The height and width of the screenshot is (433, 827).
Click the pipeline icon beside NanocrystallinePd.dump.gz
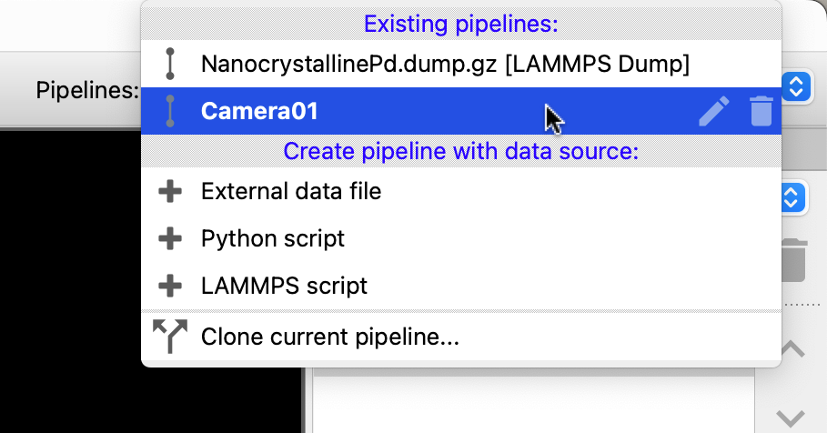click(169, 64)
